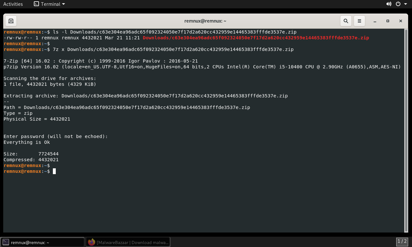Open the system tray dropdown chevron
The height and width of the screenshot is (247, 412).
pyautogui.click(x=406, y=4)
